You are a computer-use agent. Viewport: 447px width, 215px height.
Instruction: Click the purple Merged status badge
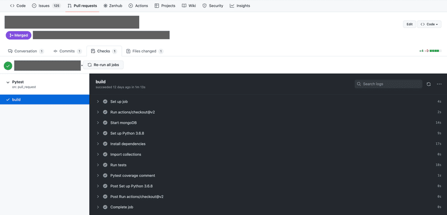pos(18,35)
